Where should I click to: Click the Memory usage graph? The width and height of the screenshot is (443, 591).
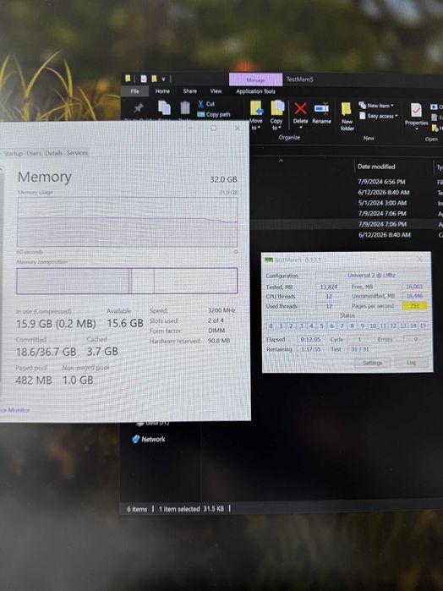click(x=127, y=222)
